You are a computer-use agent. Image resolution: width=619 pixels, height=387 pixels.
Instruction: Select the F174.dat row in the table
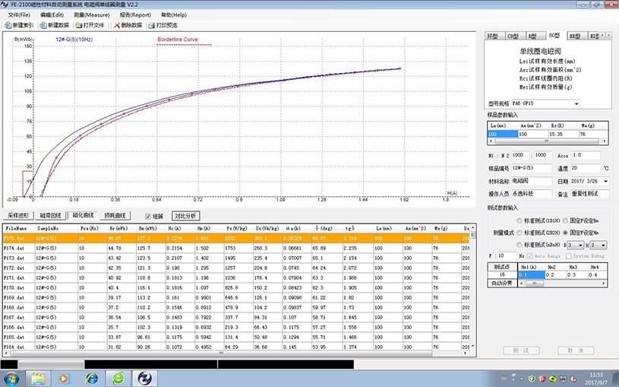click(x=236, y=249)
